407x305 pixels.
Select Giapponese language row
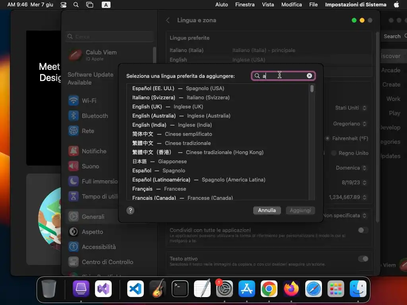point(218,161)
